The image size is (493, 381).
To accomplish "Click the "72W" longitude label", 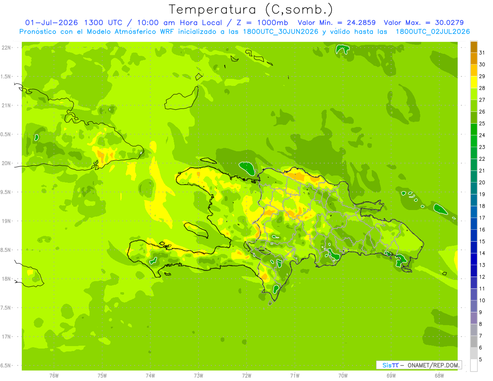I will [x=246, y=376].
